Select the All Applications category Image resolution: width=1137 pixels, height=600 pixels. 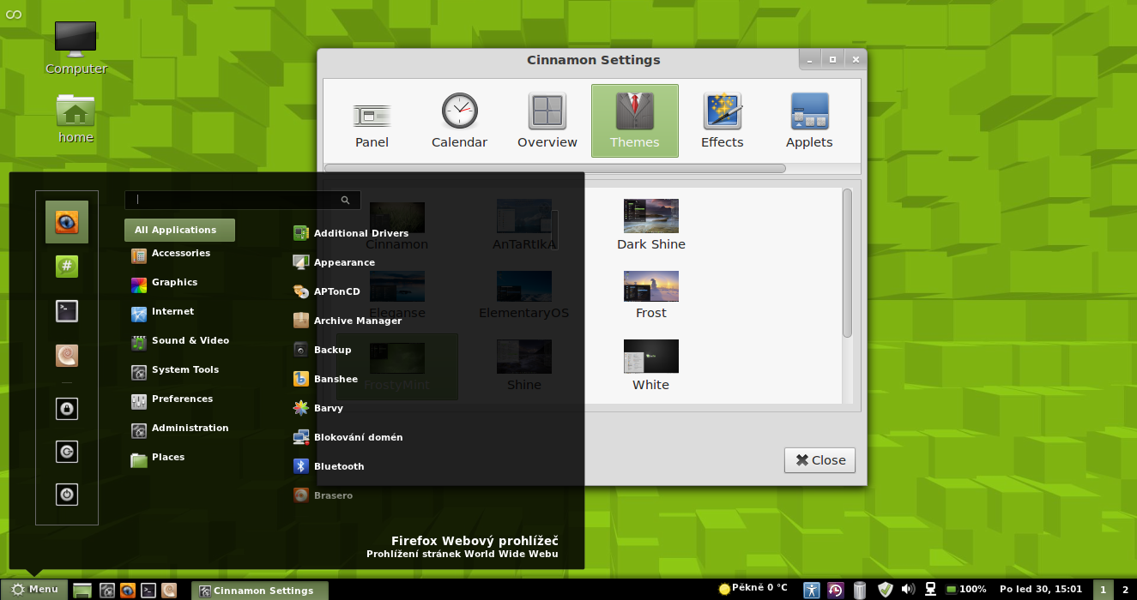tap(179, 230)
